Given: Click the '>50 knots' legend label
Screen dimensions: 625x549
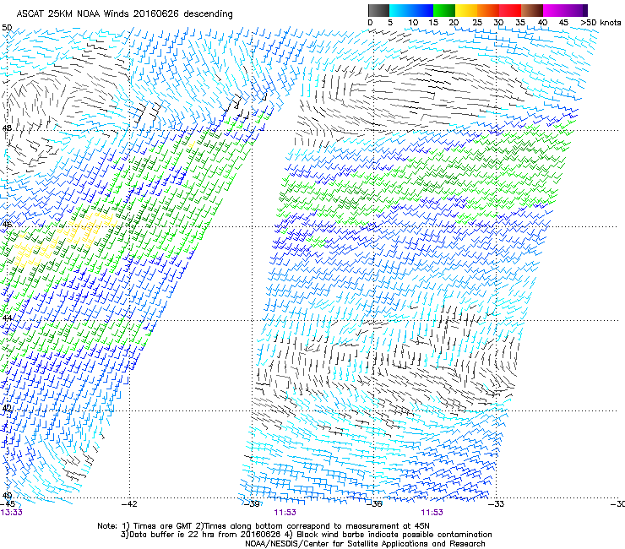Looking at the screenshot, I should coord(601,22).
